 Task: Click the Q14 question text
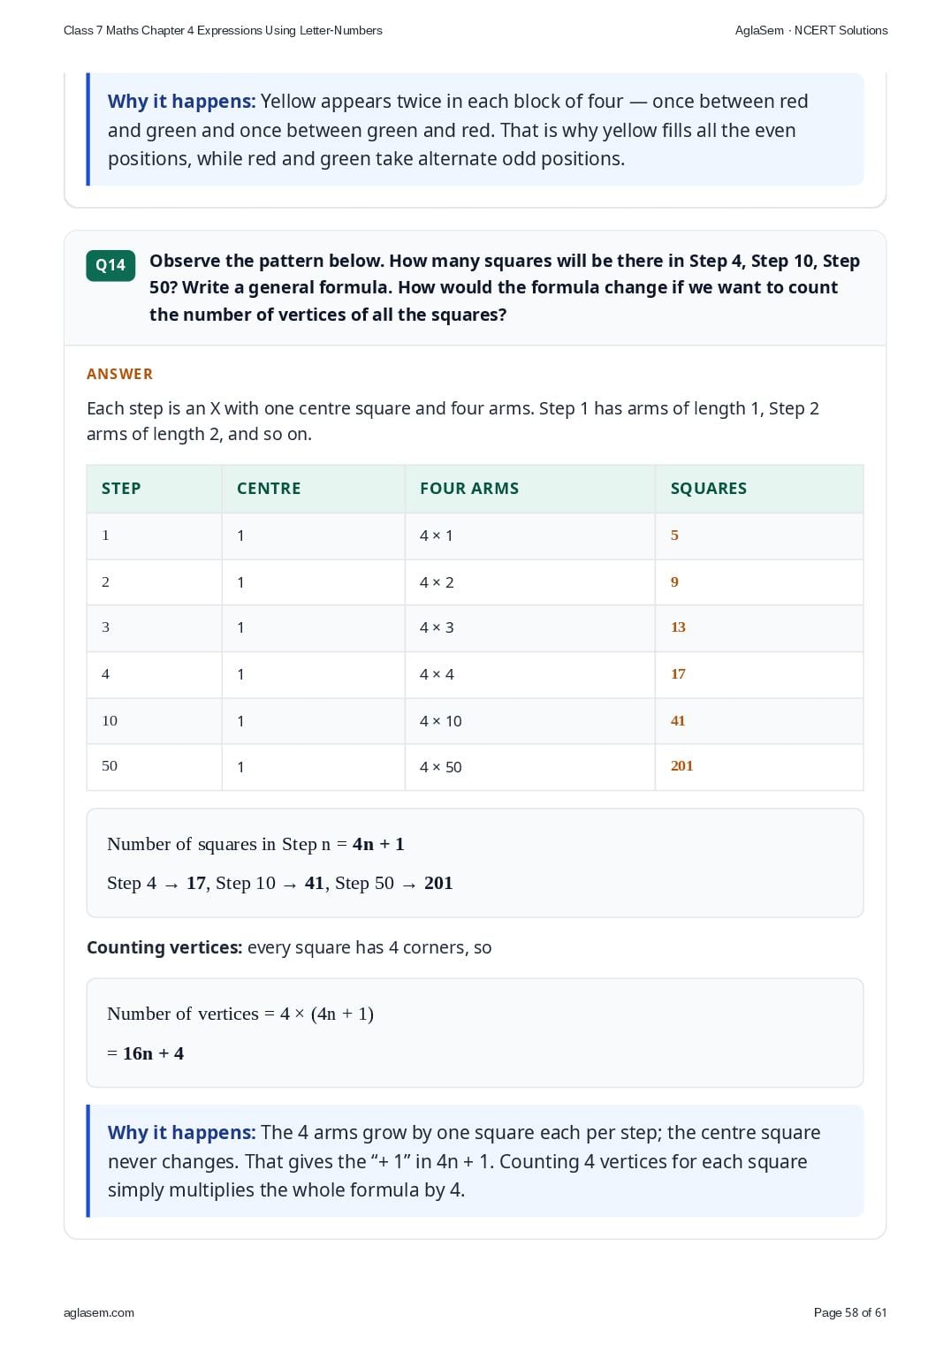point(505,288)
